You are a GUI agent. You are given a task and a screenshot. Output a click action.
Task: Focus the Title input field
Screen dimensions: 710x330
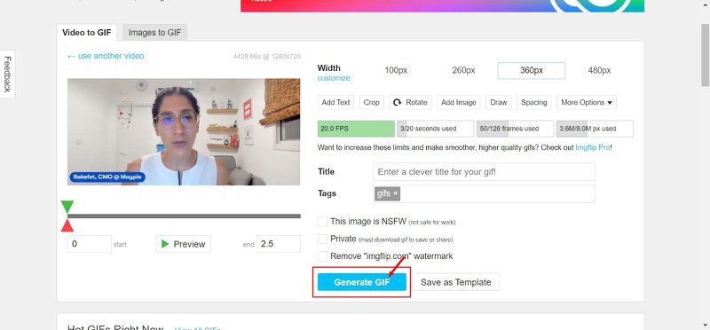(484, 172)
